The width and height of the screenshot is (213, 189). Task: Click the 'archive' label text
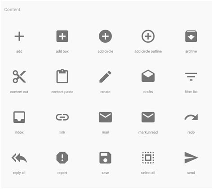(x=191, y=51)
